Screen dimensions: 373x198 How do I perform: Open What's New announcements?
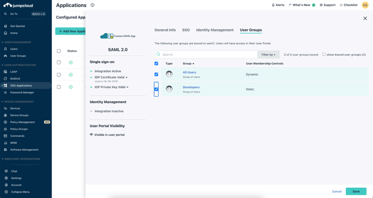pos(302,5)
